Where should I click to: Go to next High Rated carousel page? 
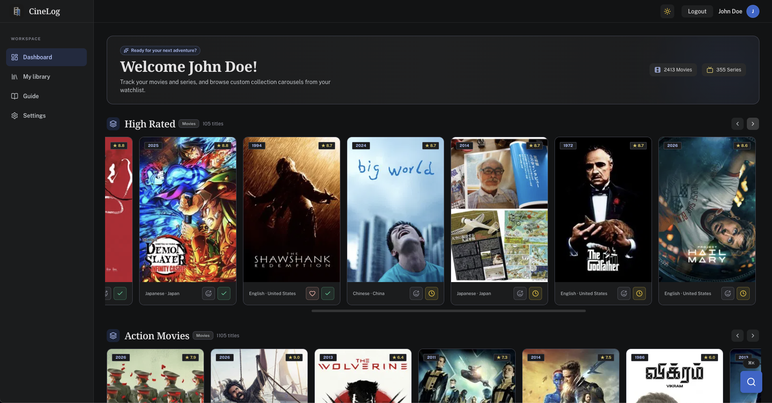pyautogui.click(x=753, y=124)
